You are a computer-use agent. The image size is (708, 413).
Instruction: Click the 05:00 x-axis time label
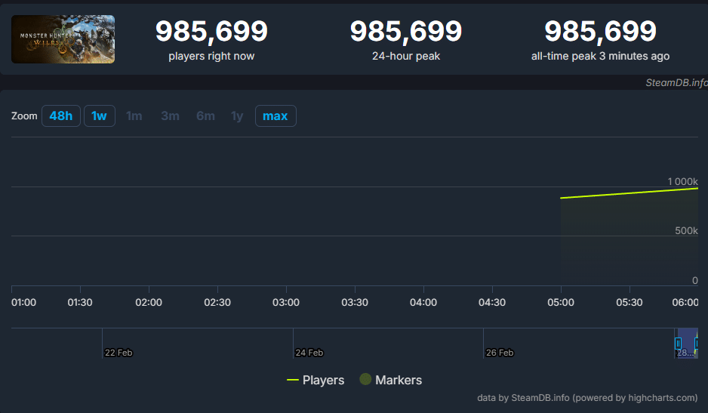561,302
